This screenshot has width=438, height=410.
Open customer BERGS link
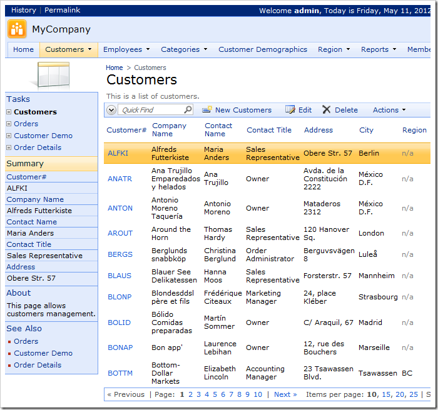pyautogui.click(x=120, y=254)
